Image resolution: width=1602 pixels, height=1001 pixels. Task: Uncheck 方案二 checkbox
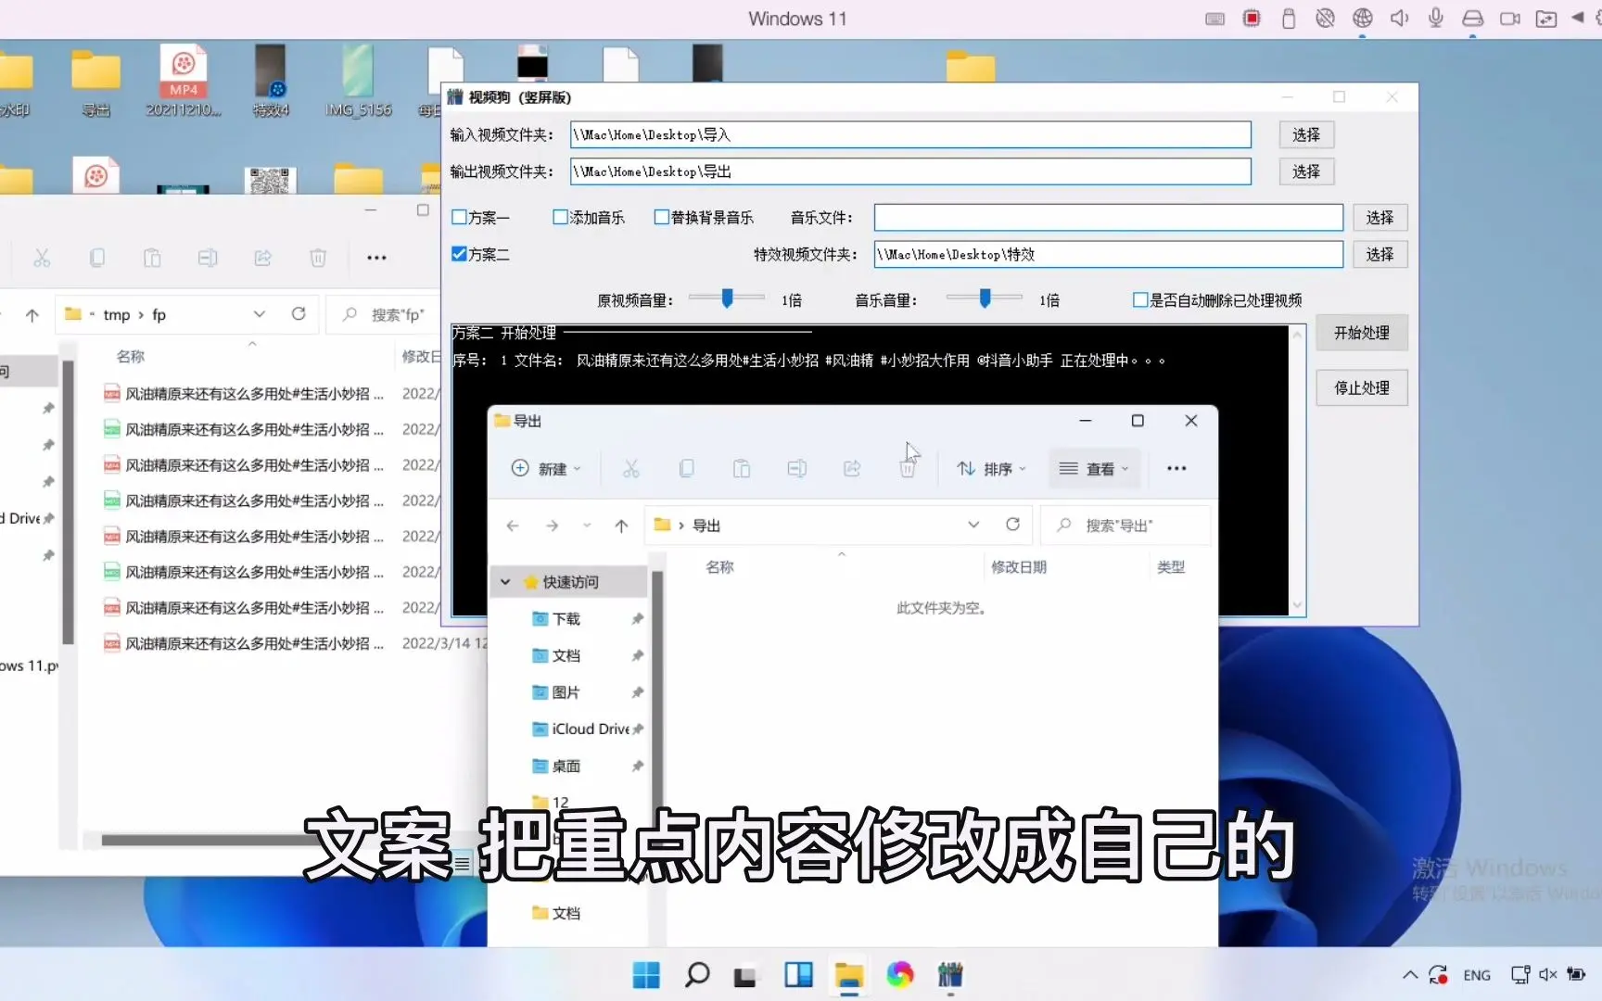[x=459, y=254]
